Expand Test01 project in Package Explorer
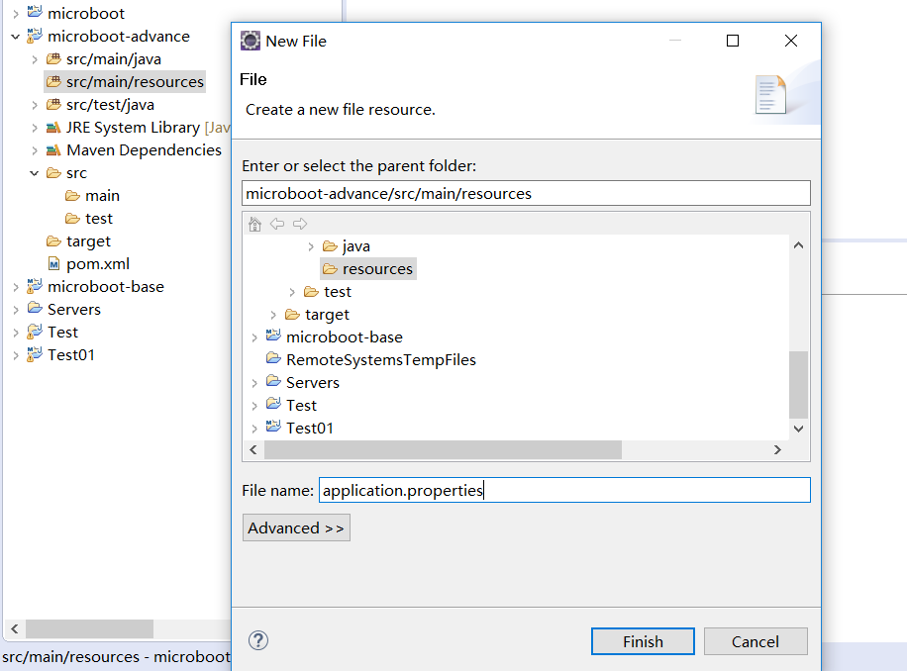 pyautogui.click(x=16, y=355)
